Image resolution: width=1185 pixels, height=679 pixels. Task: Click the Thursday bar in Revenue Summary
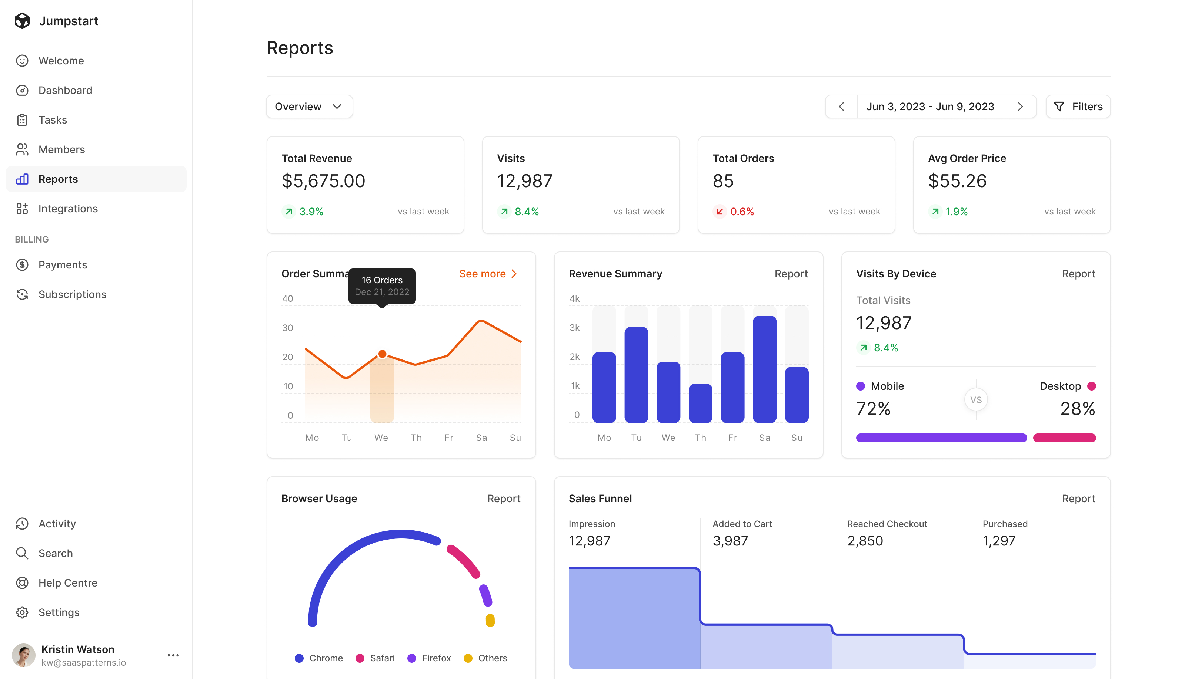700,403
